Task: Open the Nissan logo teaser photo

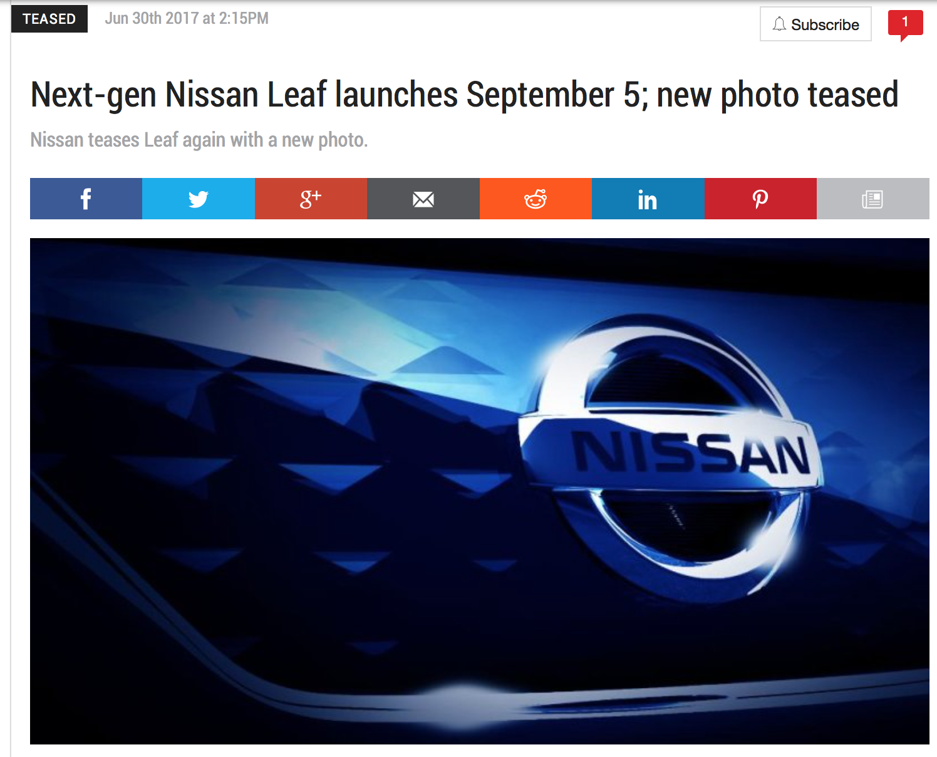Action: (x=480, y=491)
